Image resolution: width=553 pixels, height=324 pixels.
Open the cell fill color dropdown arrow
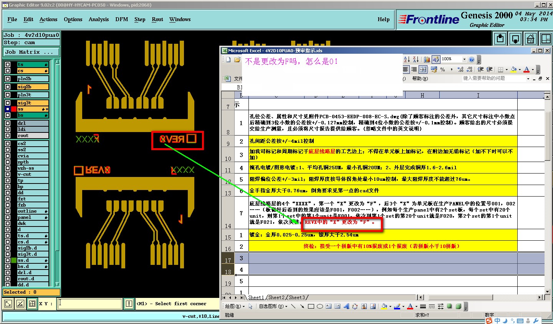coord(519,69)
